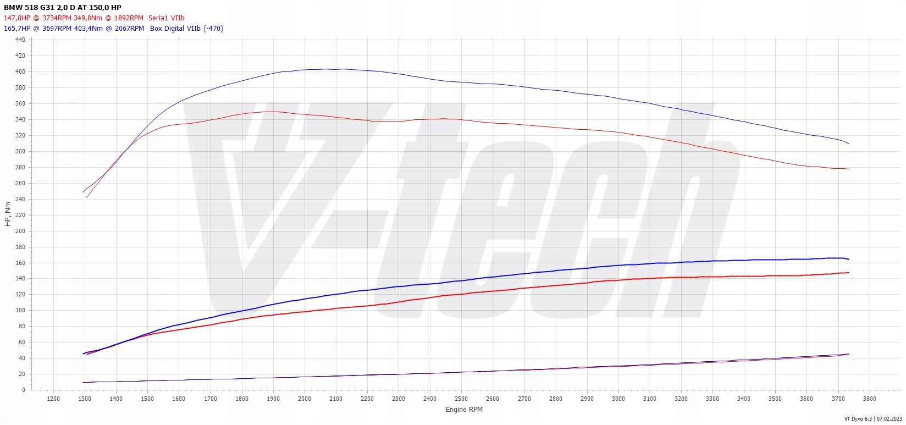Select the red "Seria1 VIIb" legend line
This screenshot has height=425, width=906.
[x=94, y=18]
